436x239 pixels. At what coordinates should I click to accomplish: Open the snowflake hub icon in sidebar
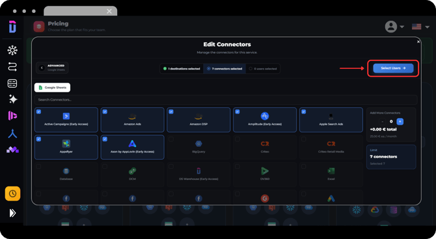pyautogui.click(x=12, y=50)
